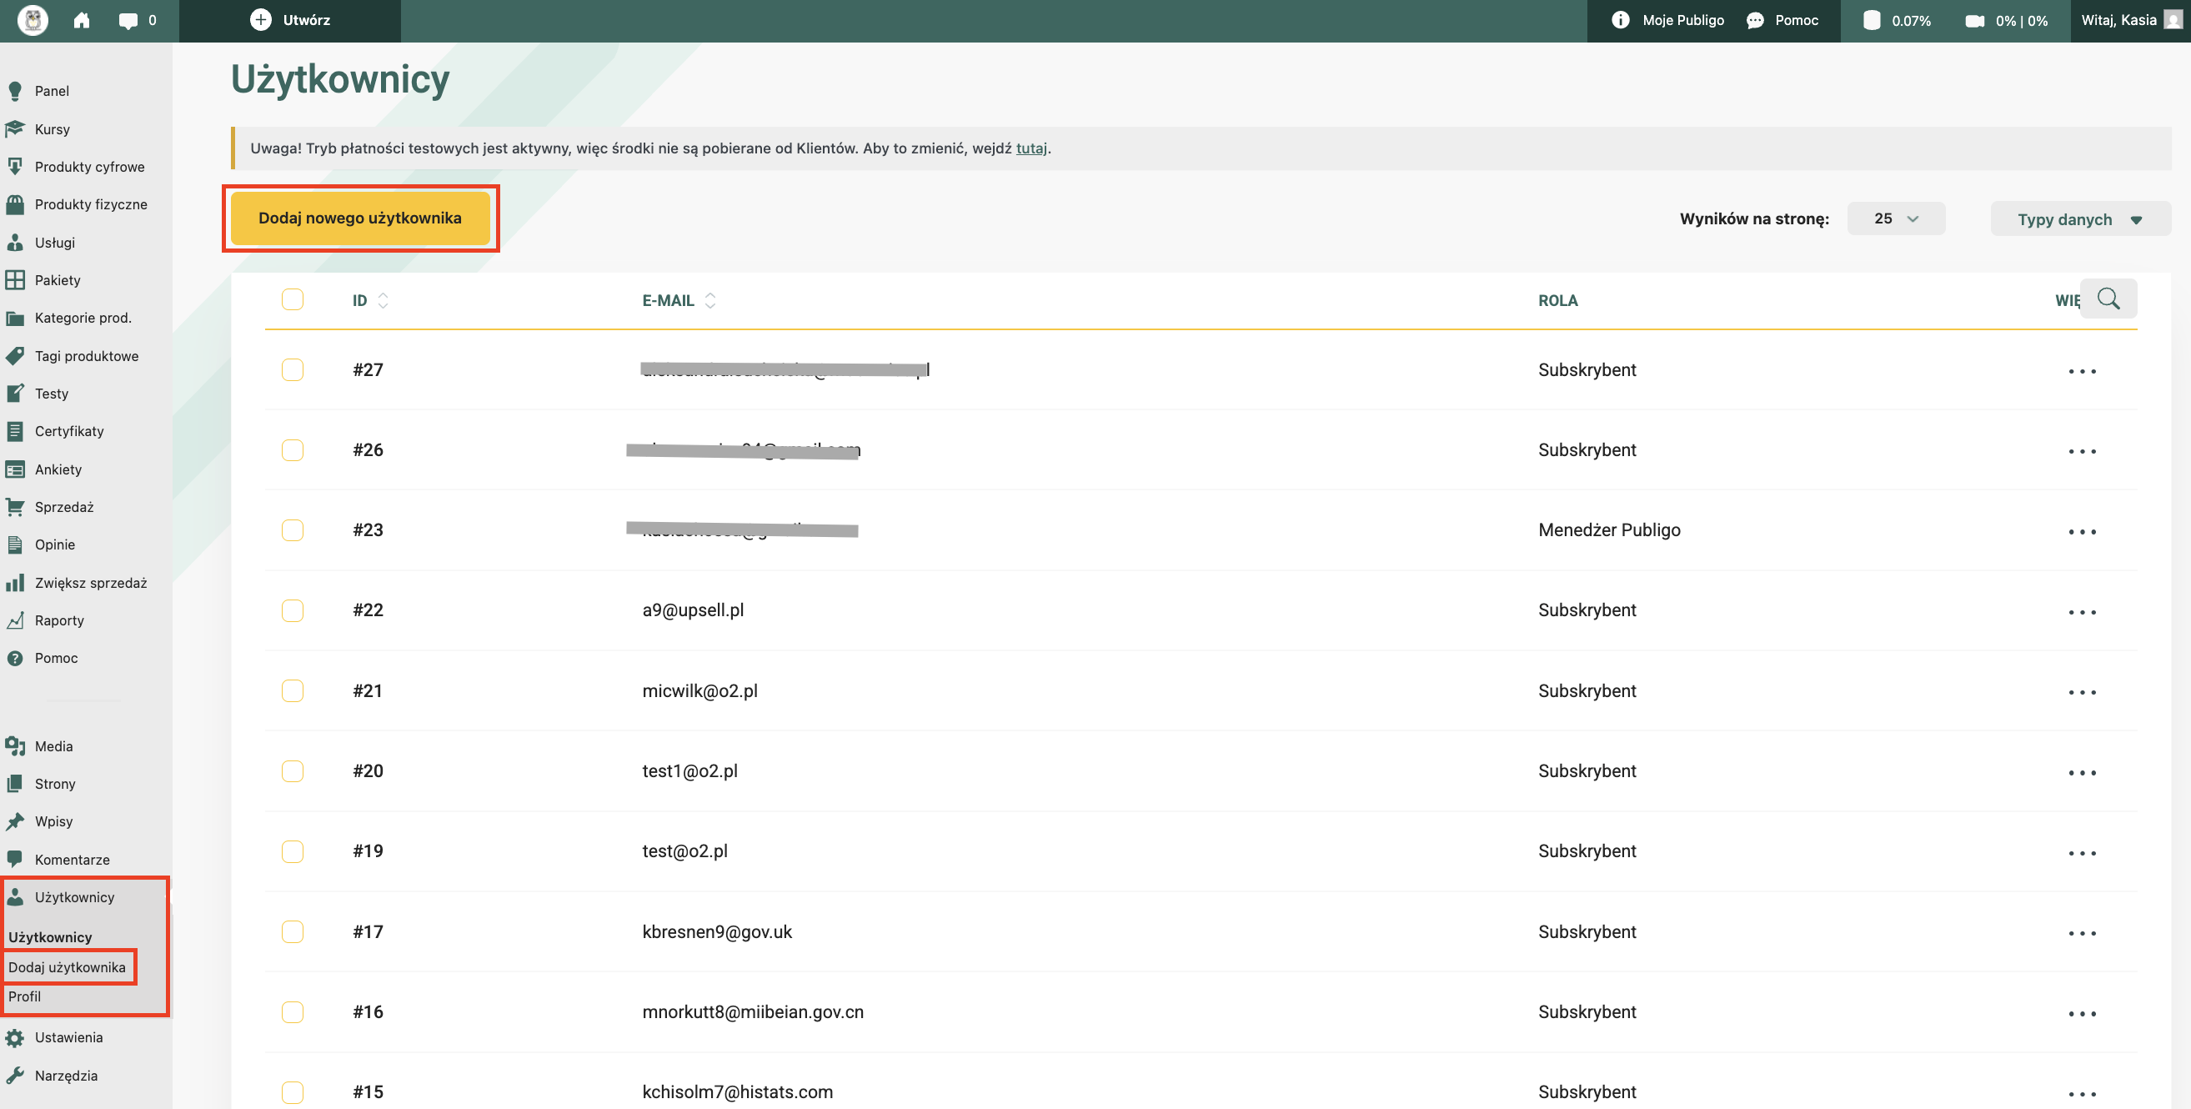Open the Profil submenu item
The height and width of the screenshot is (1109, 2191).
(x=25, y=996)
